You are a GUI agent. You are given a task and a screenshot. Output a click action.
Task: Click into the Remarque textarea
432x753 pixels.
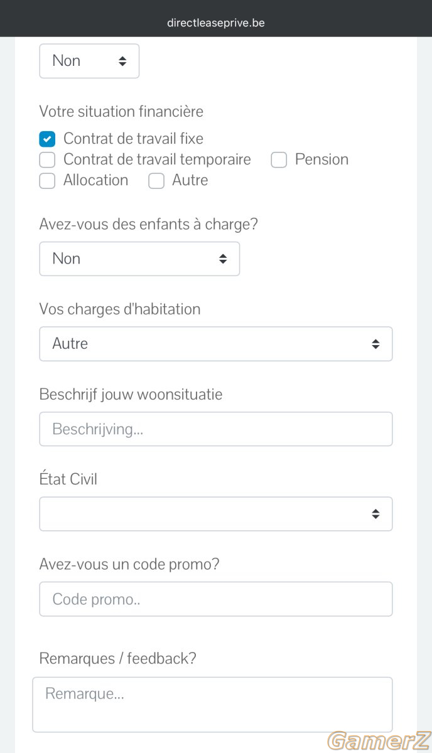(x=212, y=705)
